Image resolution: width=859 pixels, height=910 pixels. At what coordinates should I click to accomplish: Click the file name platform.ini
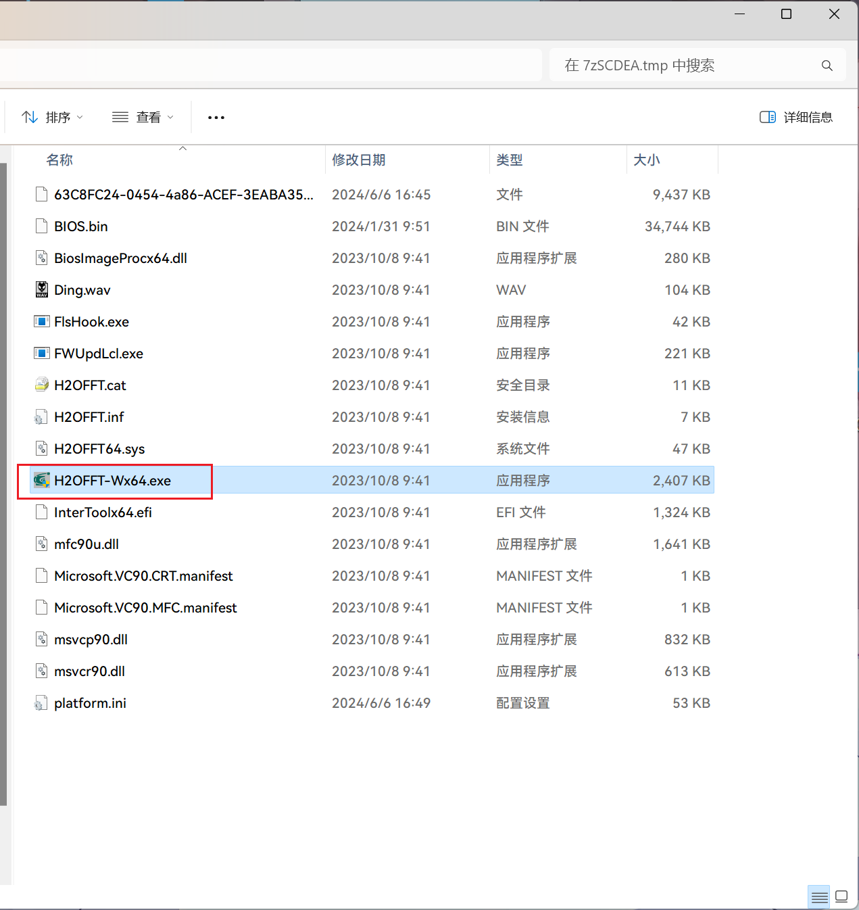tap(91, 703)
